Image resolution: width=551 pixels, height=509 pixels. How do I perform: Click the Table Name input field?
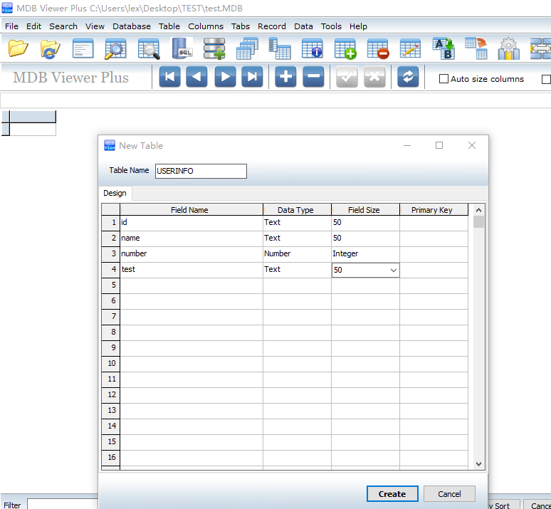pos(201,171)
